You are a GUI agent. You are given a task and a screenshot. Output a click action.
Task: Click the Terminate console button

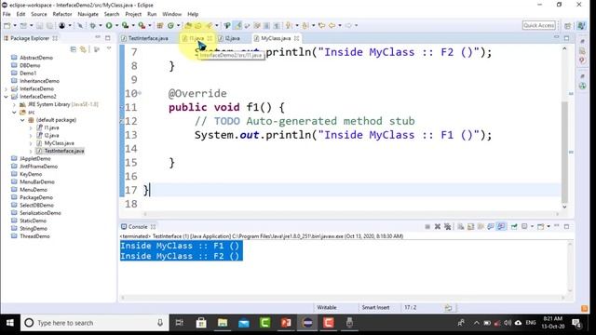click(x=427, y=227)
